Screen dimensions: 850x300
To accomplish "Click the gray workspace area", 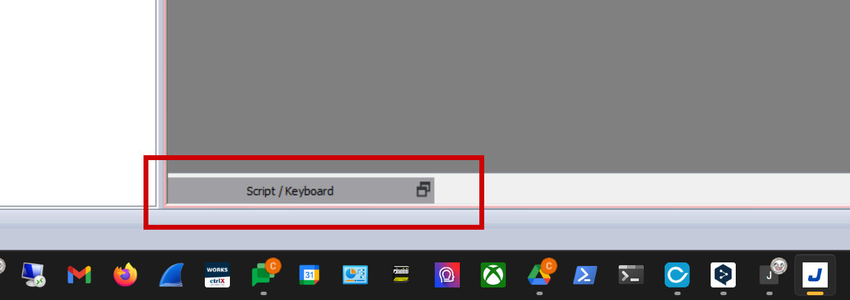I will (509, 85).
